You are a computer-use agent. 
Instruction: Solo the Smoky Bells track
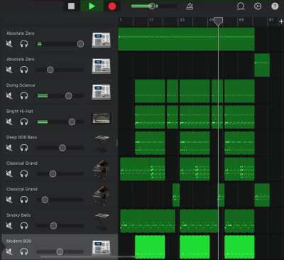click(x=24, y=226)
